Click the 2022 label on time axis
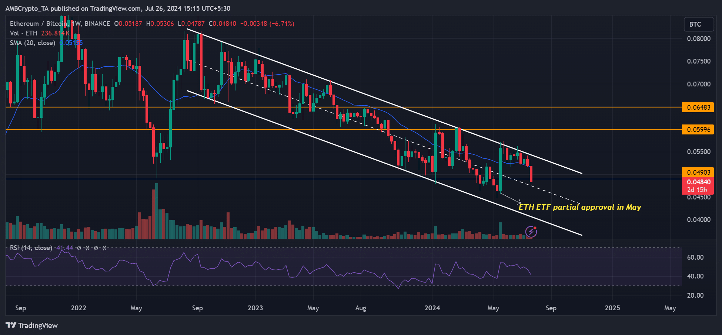 [78, 308]
